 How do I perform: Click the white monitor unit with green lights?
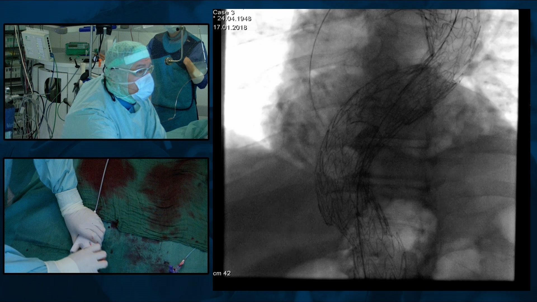[36, 45]
